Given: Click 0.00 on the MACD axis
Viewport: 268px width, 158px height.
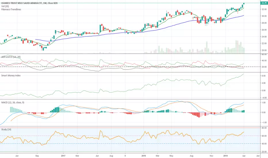Looking at the screenshot, I should click(x=264, y=113).
